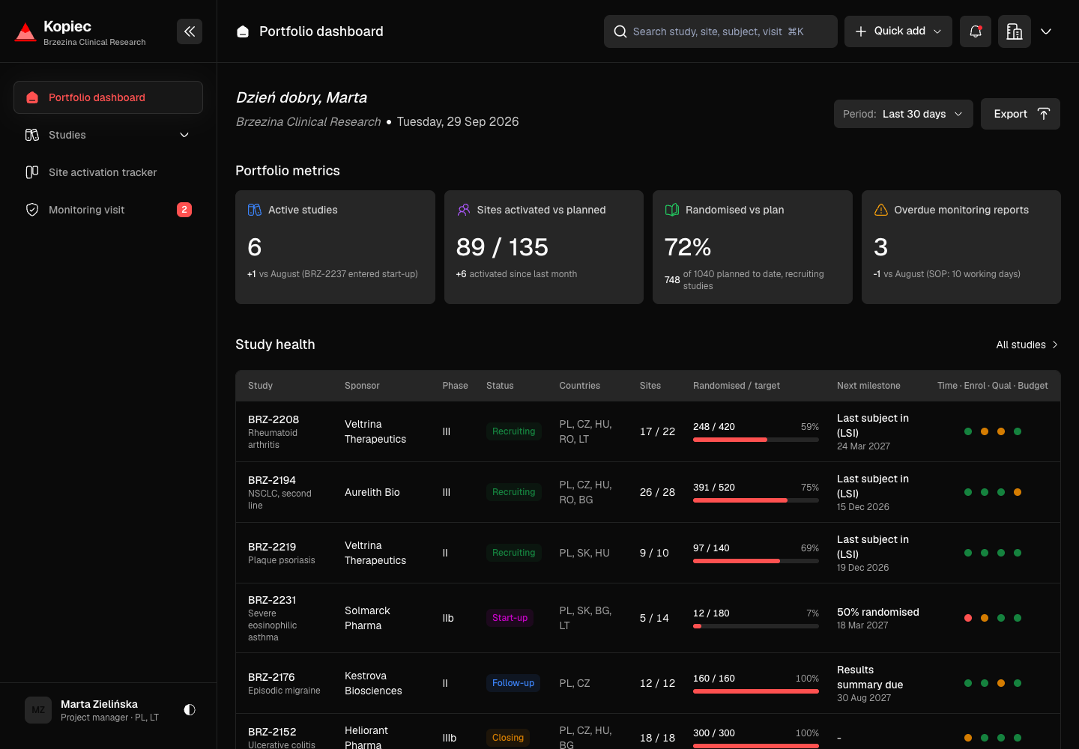Click red Time indicator dot for BRZ-2231

point(968,618)
